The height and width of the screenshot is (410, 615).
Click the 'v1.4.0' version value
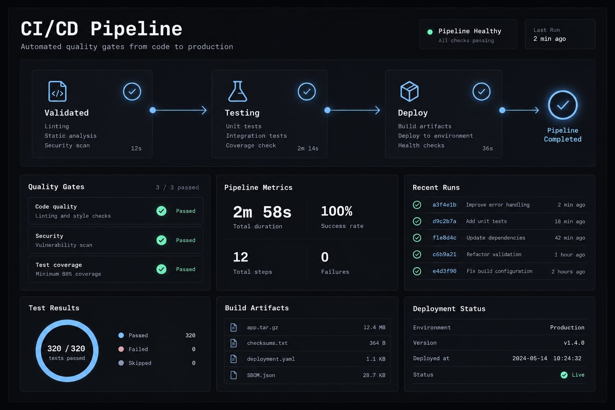pos(574,343)
